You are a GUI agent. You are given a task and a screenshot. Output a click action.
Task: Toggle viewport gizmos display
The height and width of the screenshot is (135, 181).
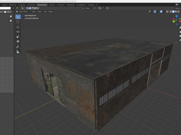155,12
